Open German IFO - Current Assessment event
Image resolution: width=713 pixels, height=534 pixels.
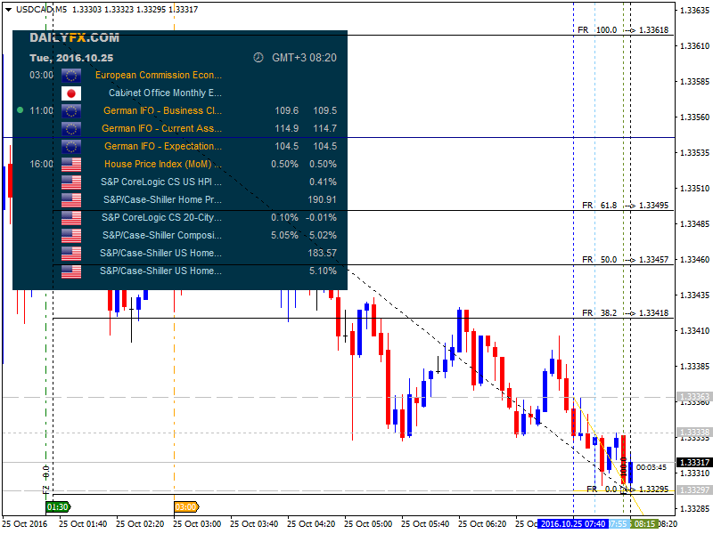pyautogui.click(x=161, y=129)
